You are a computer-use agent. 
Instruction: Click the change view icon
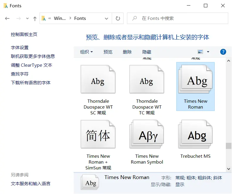pyautogui.click(x=200, y=52)
